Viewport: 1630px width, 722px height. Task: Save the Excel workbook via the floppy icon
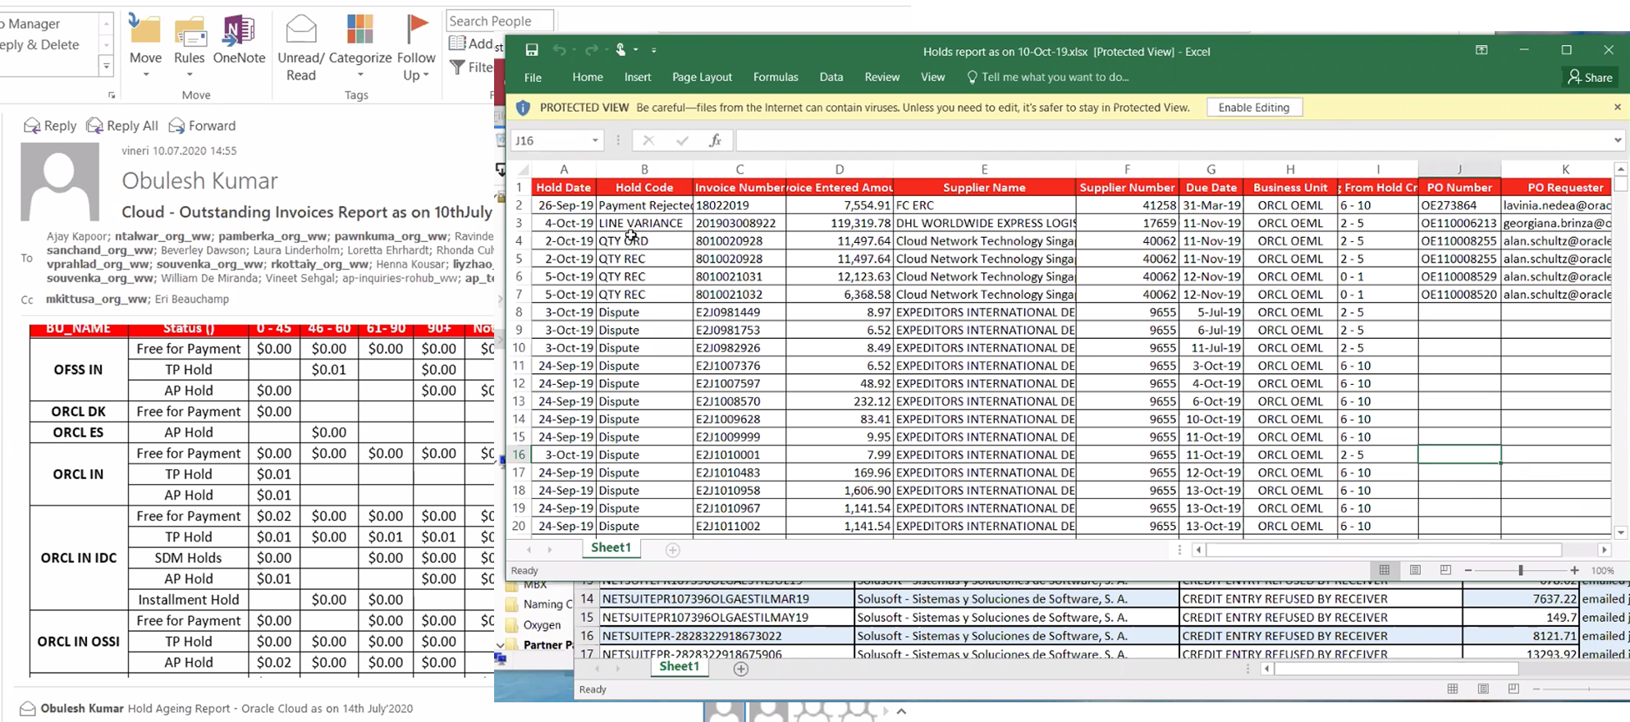532,51
